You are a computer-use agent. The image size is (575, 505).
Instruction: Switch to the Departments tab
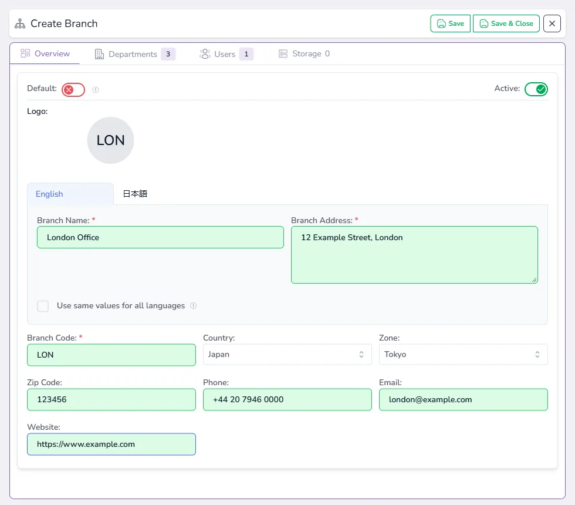(x=134, y=54)
